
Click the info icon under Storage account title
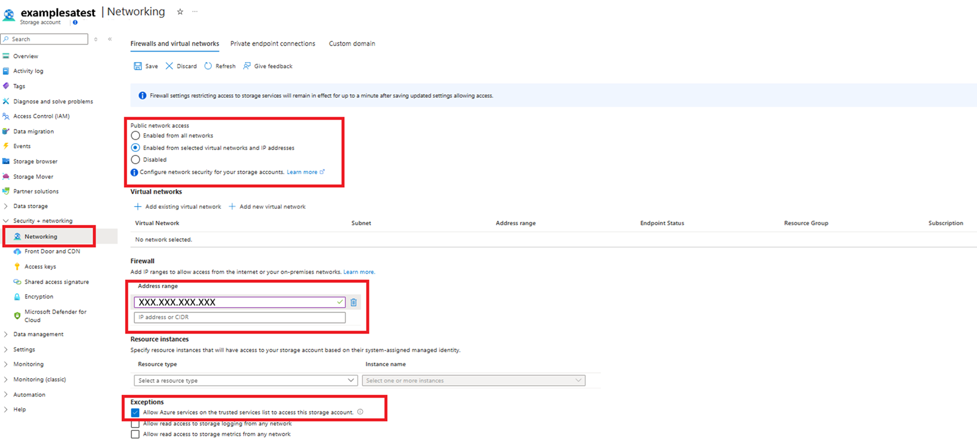75,23
